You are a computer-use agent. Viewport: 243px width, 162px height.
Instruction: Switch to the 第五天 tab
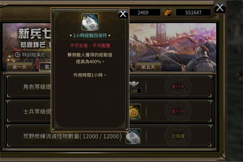148,67
